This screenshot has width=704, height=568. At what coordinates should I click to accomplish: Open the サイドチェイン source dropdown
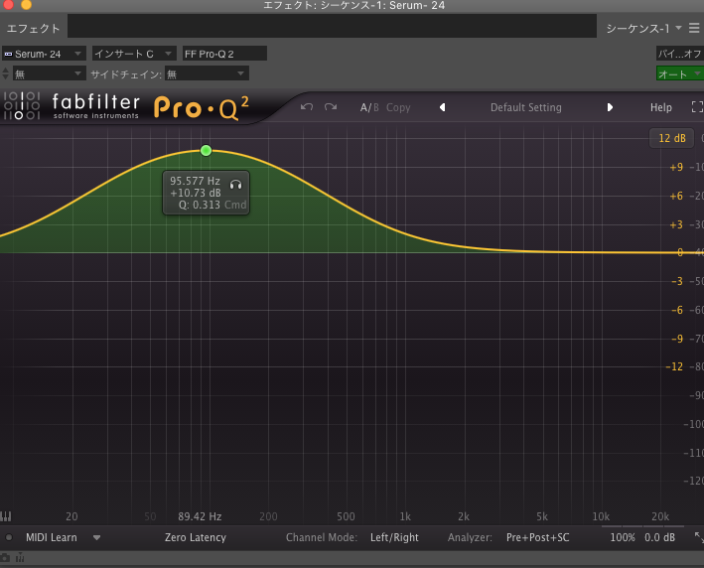(207, 73)
